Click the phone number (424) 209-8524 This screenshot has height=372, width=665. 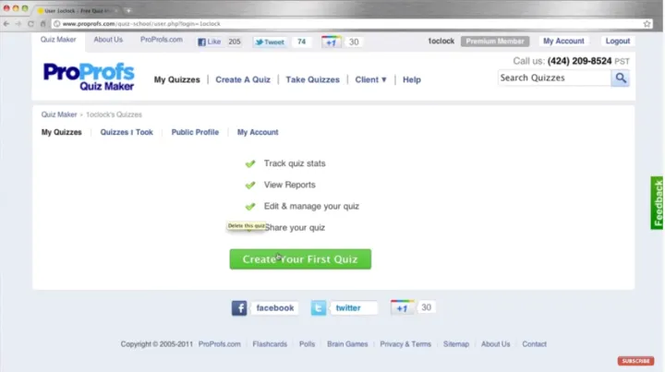pyautogui.click(x=579, y=61)
